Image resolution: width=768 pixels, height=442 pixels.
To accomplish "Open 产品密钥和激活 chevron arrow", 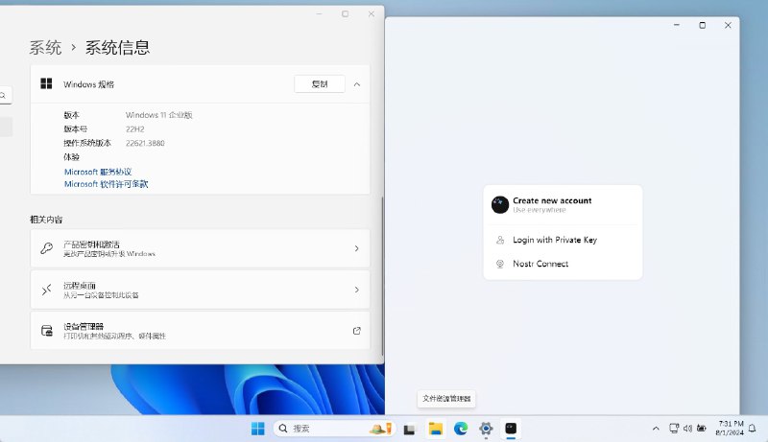I will coord(356,248).
